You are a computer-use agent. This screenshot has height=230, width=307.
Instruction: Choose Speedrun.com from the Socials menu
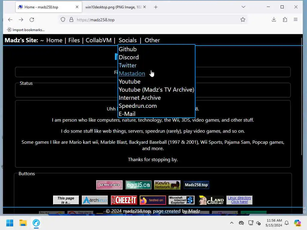(138, 106)
